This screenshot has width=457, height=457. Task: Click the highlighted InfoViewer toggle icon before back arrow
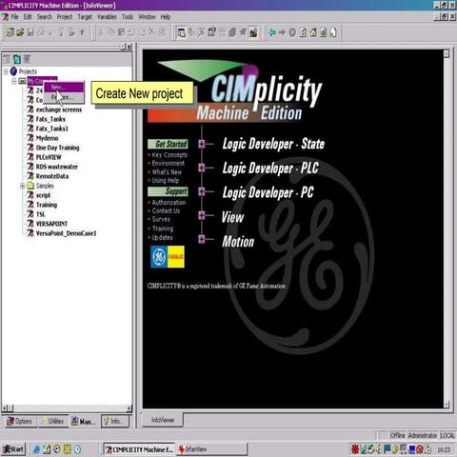pyautogui.click(x=253, y=32)
